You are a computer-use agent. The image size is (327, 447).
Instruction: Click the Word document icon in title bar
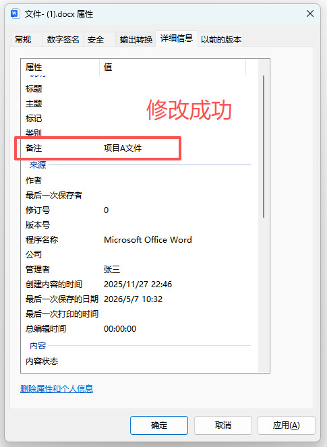pos(15,13)
